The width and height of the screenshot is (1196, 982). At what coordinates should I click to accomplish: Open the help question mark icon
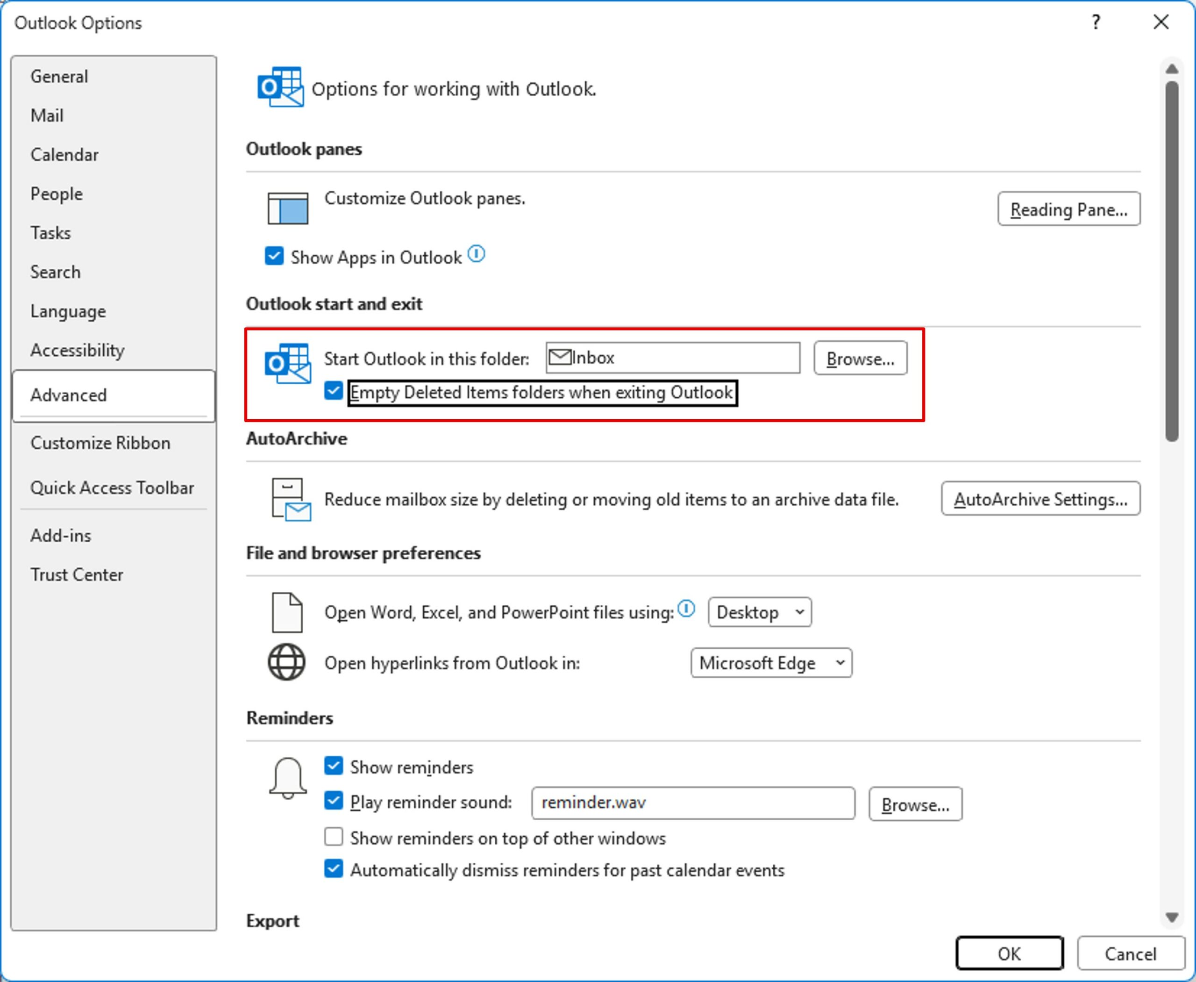pyautogui.click(x=1096, y=22)
